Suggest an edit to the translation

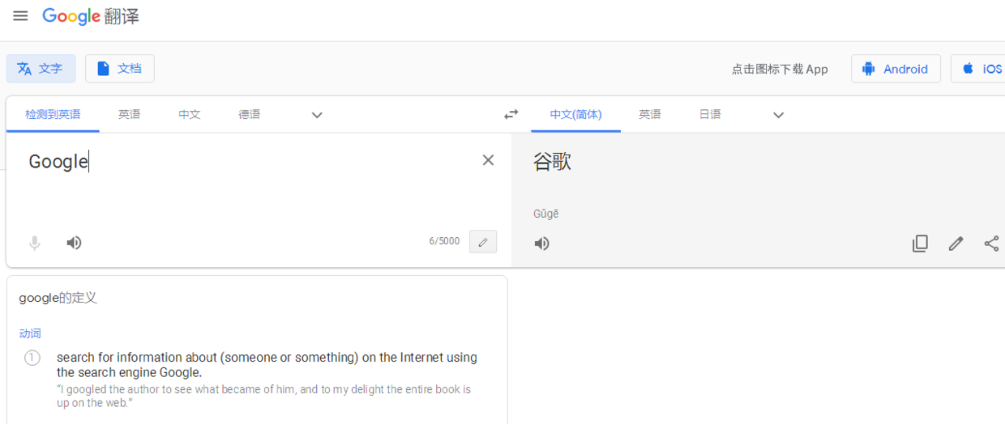pos(956,244)
